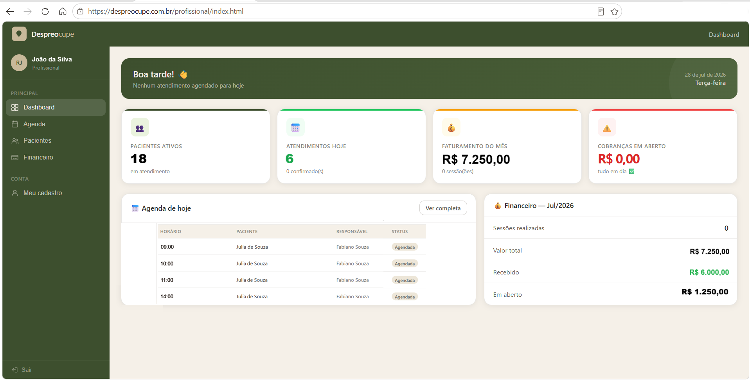Click the 18 pacientes ativos value
750x380 pixels.
[138, 159]
